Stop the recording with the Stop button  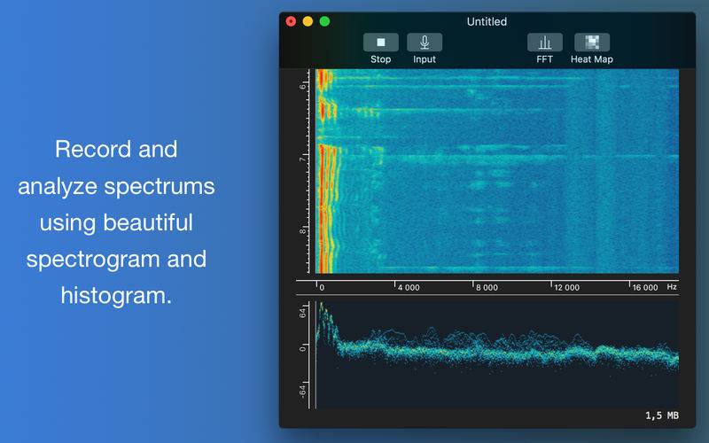[381, 43]
